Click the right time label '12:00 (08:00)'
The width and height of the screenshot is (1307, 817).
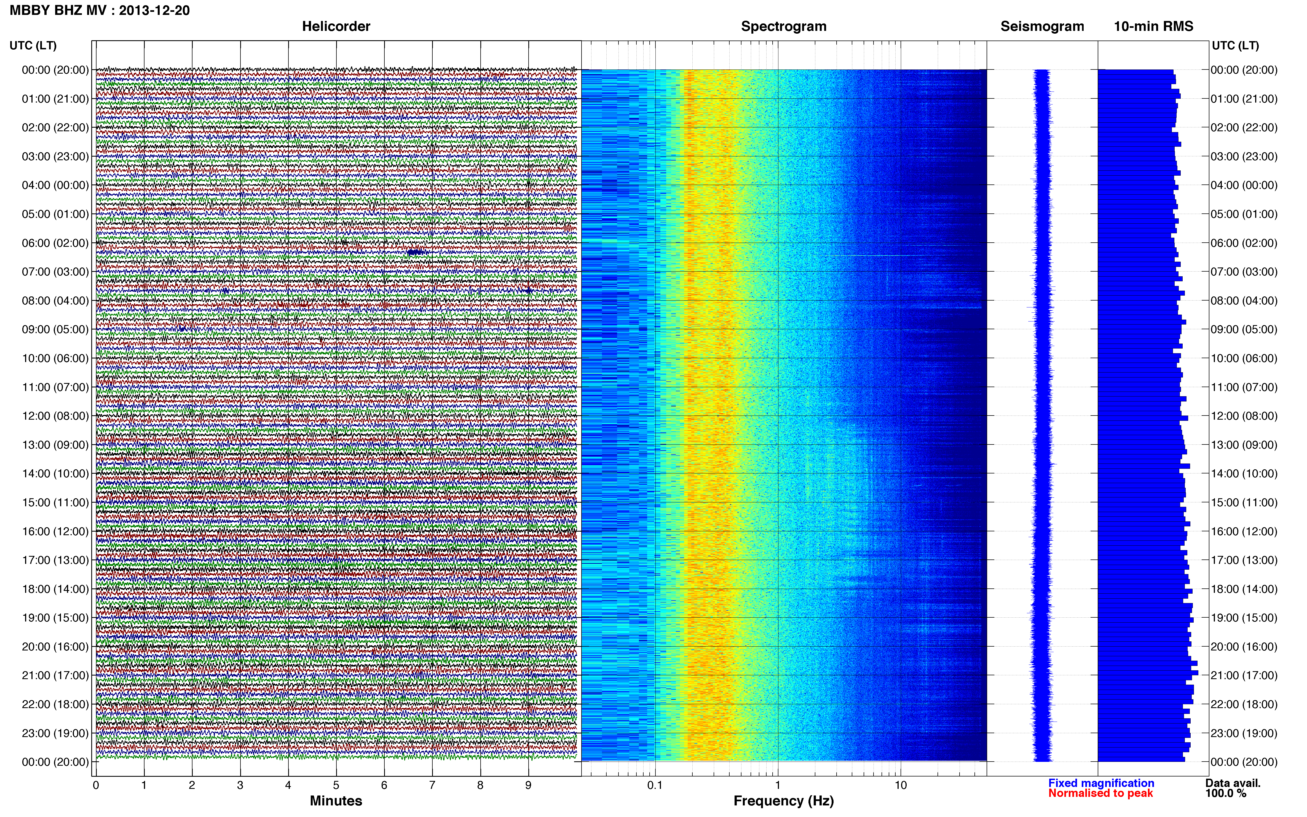(1244, 416)
